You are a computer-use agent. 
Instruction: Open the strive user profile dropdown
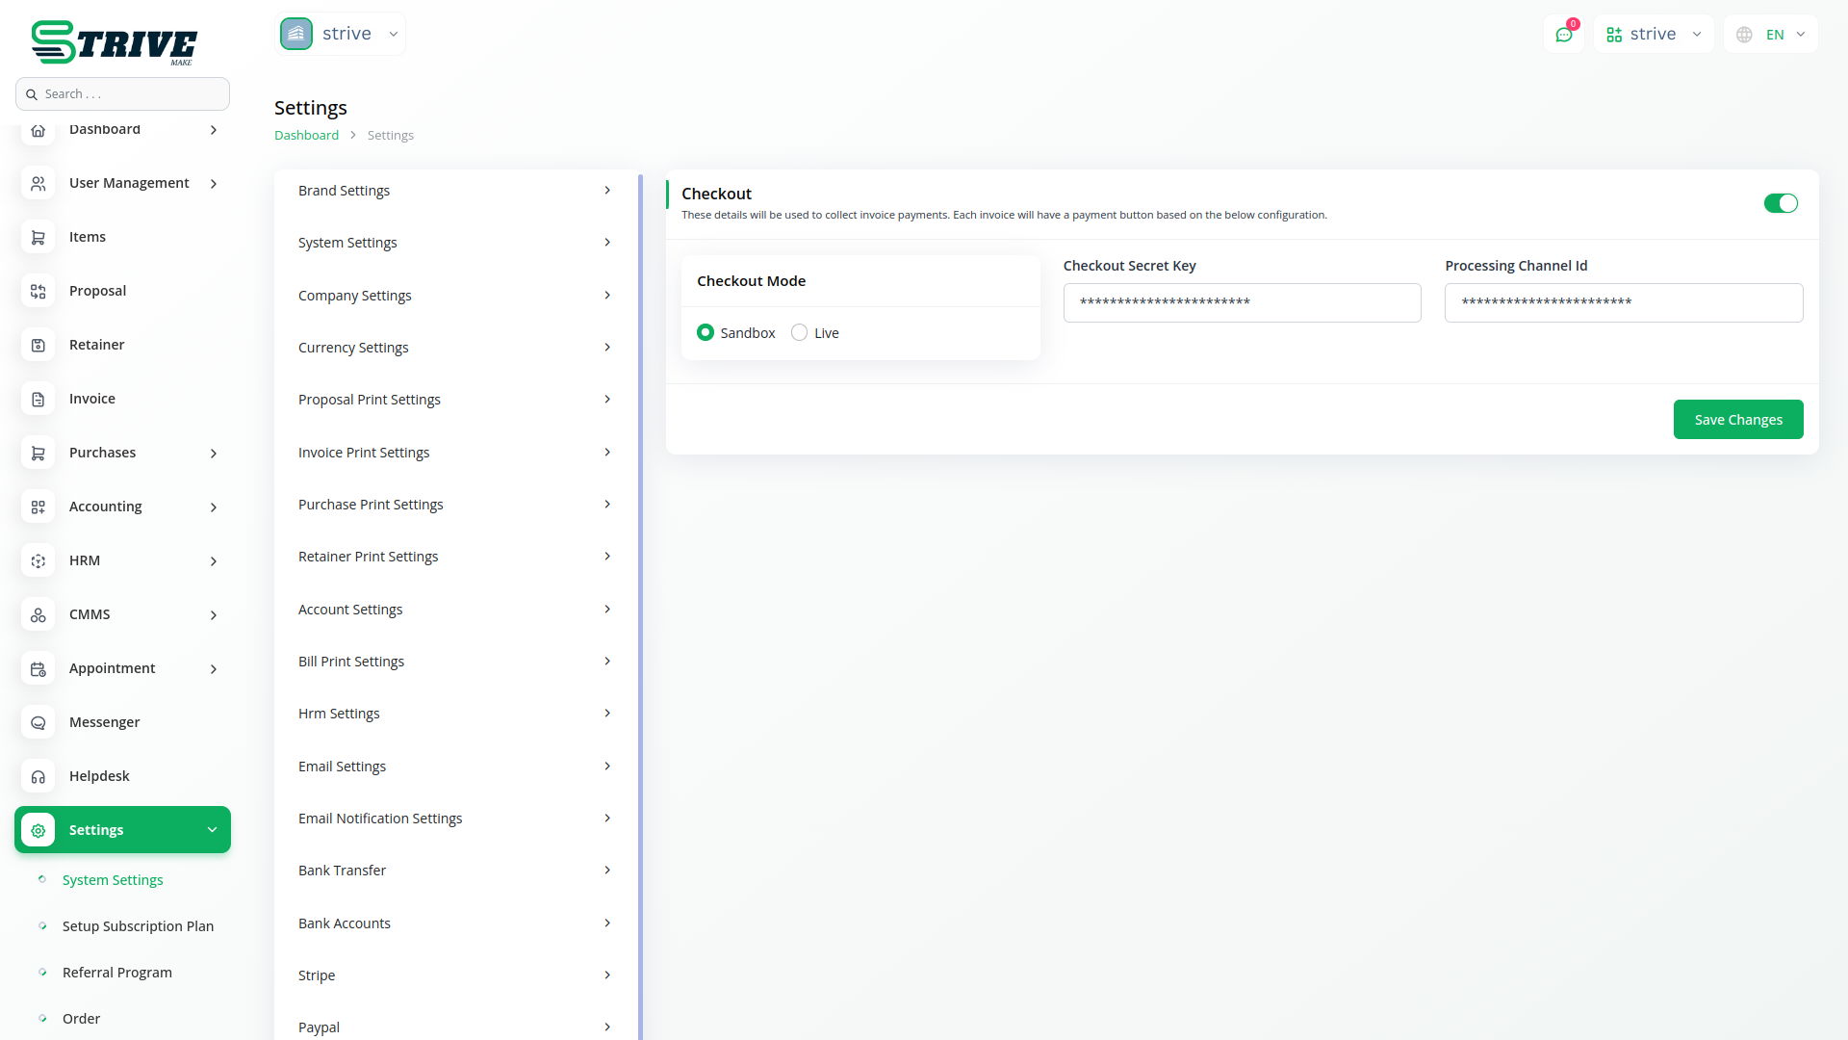pos(1654,35)
